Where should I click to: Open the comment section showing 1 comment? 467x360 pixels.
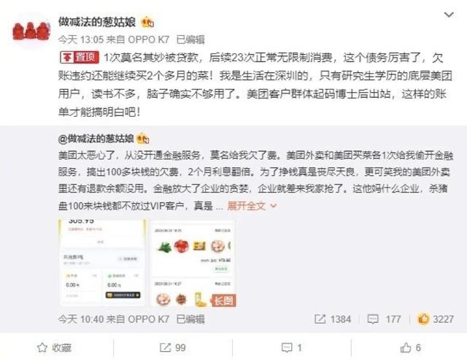(x=292, y=348)
